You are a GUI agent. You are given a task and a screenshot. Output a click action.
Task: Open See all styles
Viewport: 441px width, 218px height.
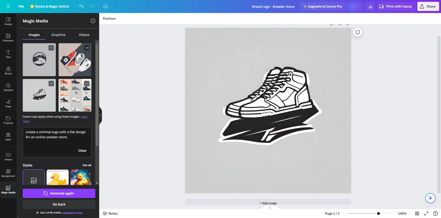(87, 165)
